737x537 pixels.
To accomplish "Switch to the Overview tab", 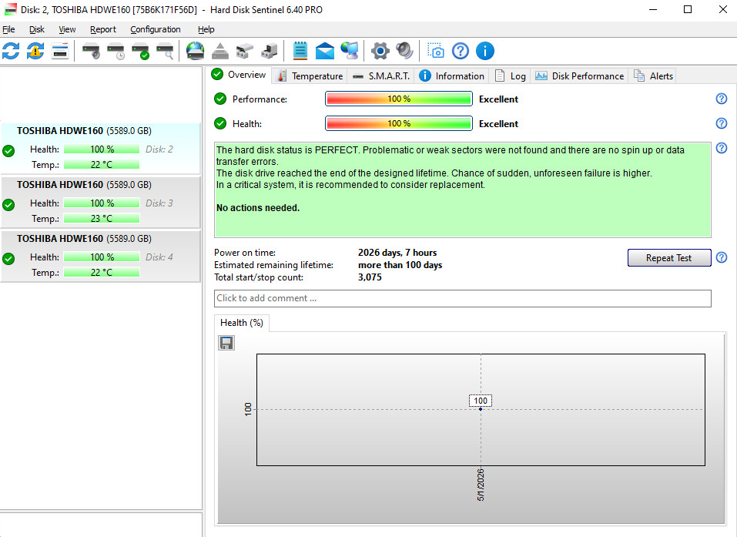I will tap(239, 75).
